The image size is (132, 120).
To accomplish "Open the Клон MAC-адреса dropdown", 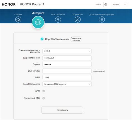I will click(x=67, y=84).
